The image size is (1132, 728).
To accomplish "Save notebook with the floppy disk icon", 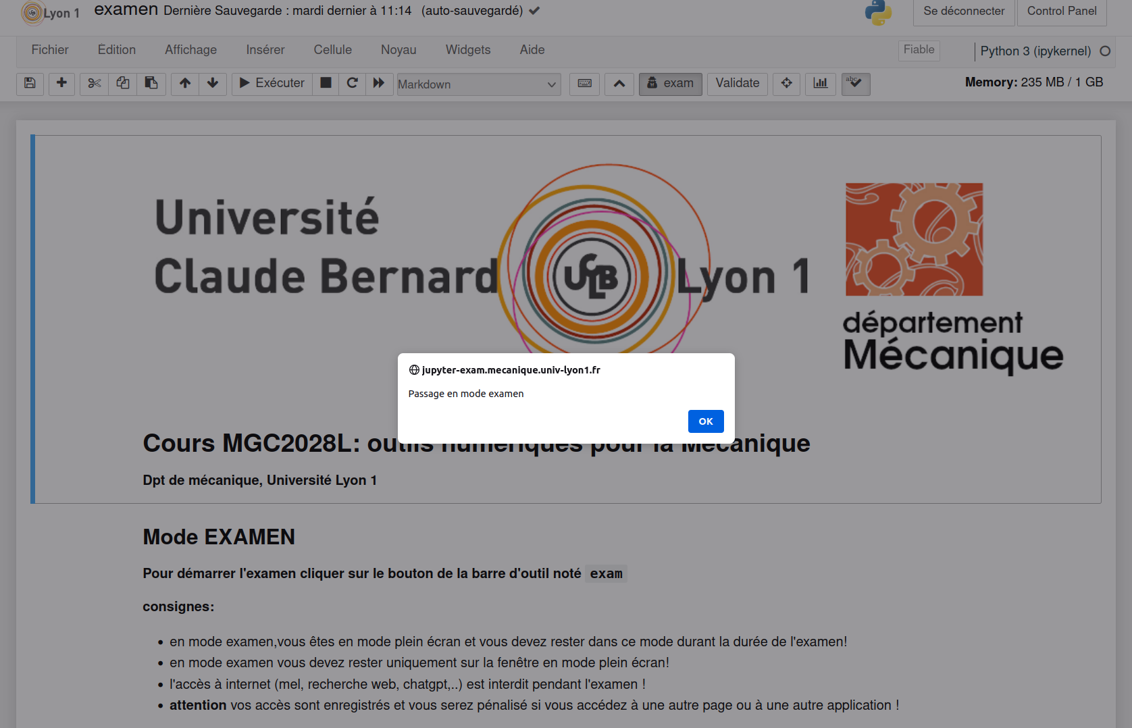I will coord(30,83).
